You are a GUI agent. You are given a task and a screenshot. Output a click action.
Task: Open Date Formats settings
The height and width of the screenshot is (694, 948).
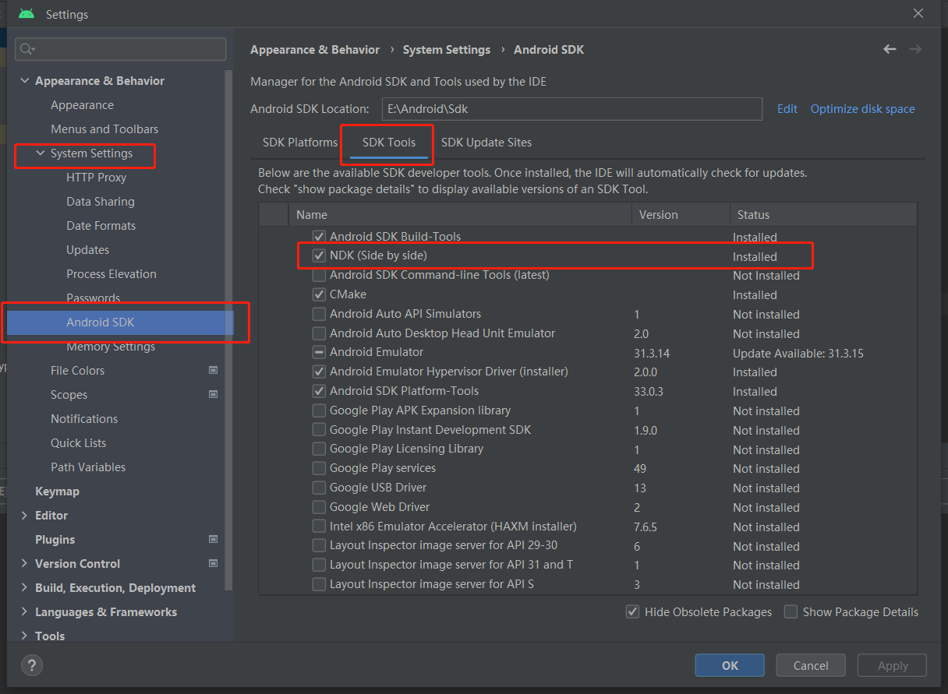point(101,226)
